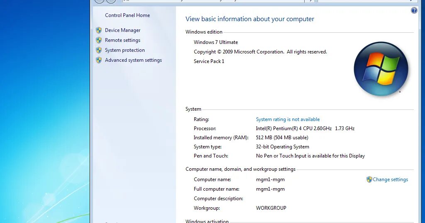
Task: Click the 32-bit Operating System value
Action: 282,147
